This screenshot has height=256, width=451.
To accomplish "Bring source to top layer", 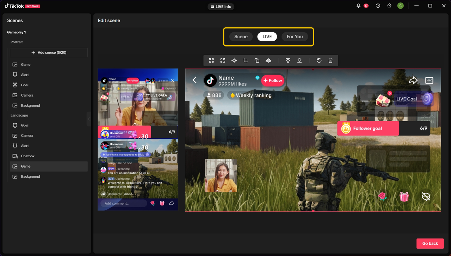I will (288, 60).
